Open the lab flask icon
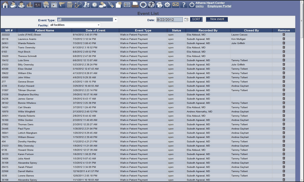The image size is (304, 182). [86, 5]
